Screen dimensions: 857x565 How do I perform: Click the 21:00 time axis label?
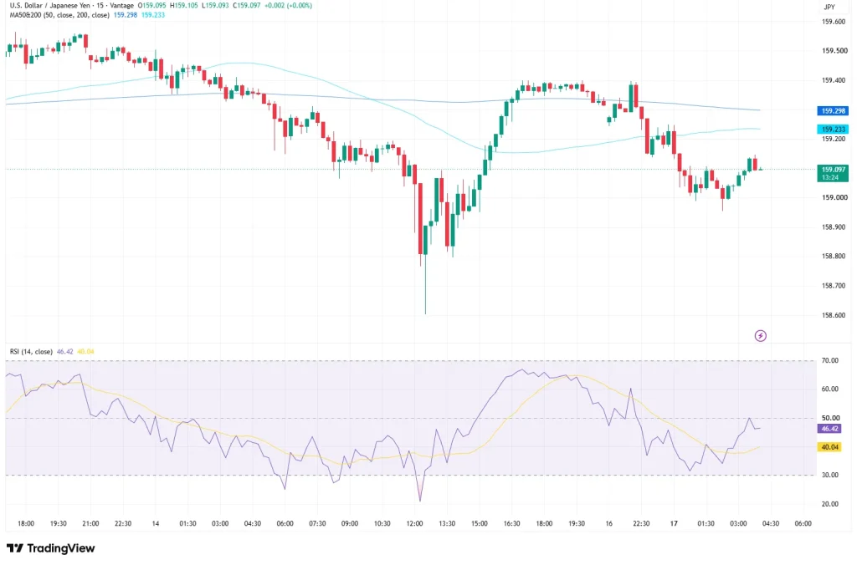(90, 523)
